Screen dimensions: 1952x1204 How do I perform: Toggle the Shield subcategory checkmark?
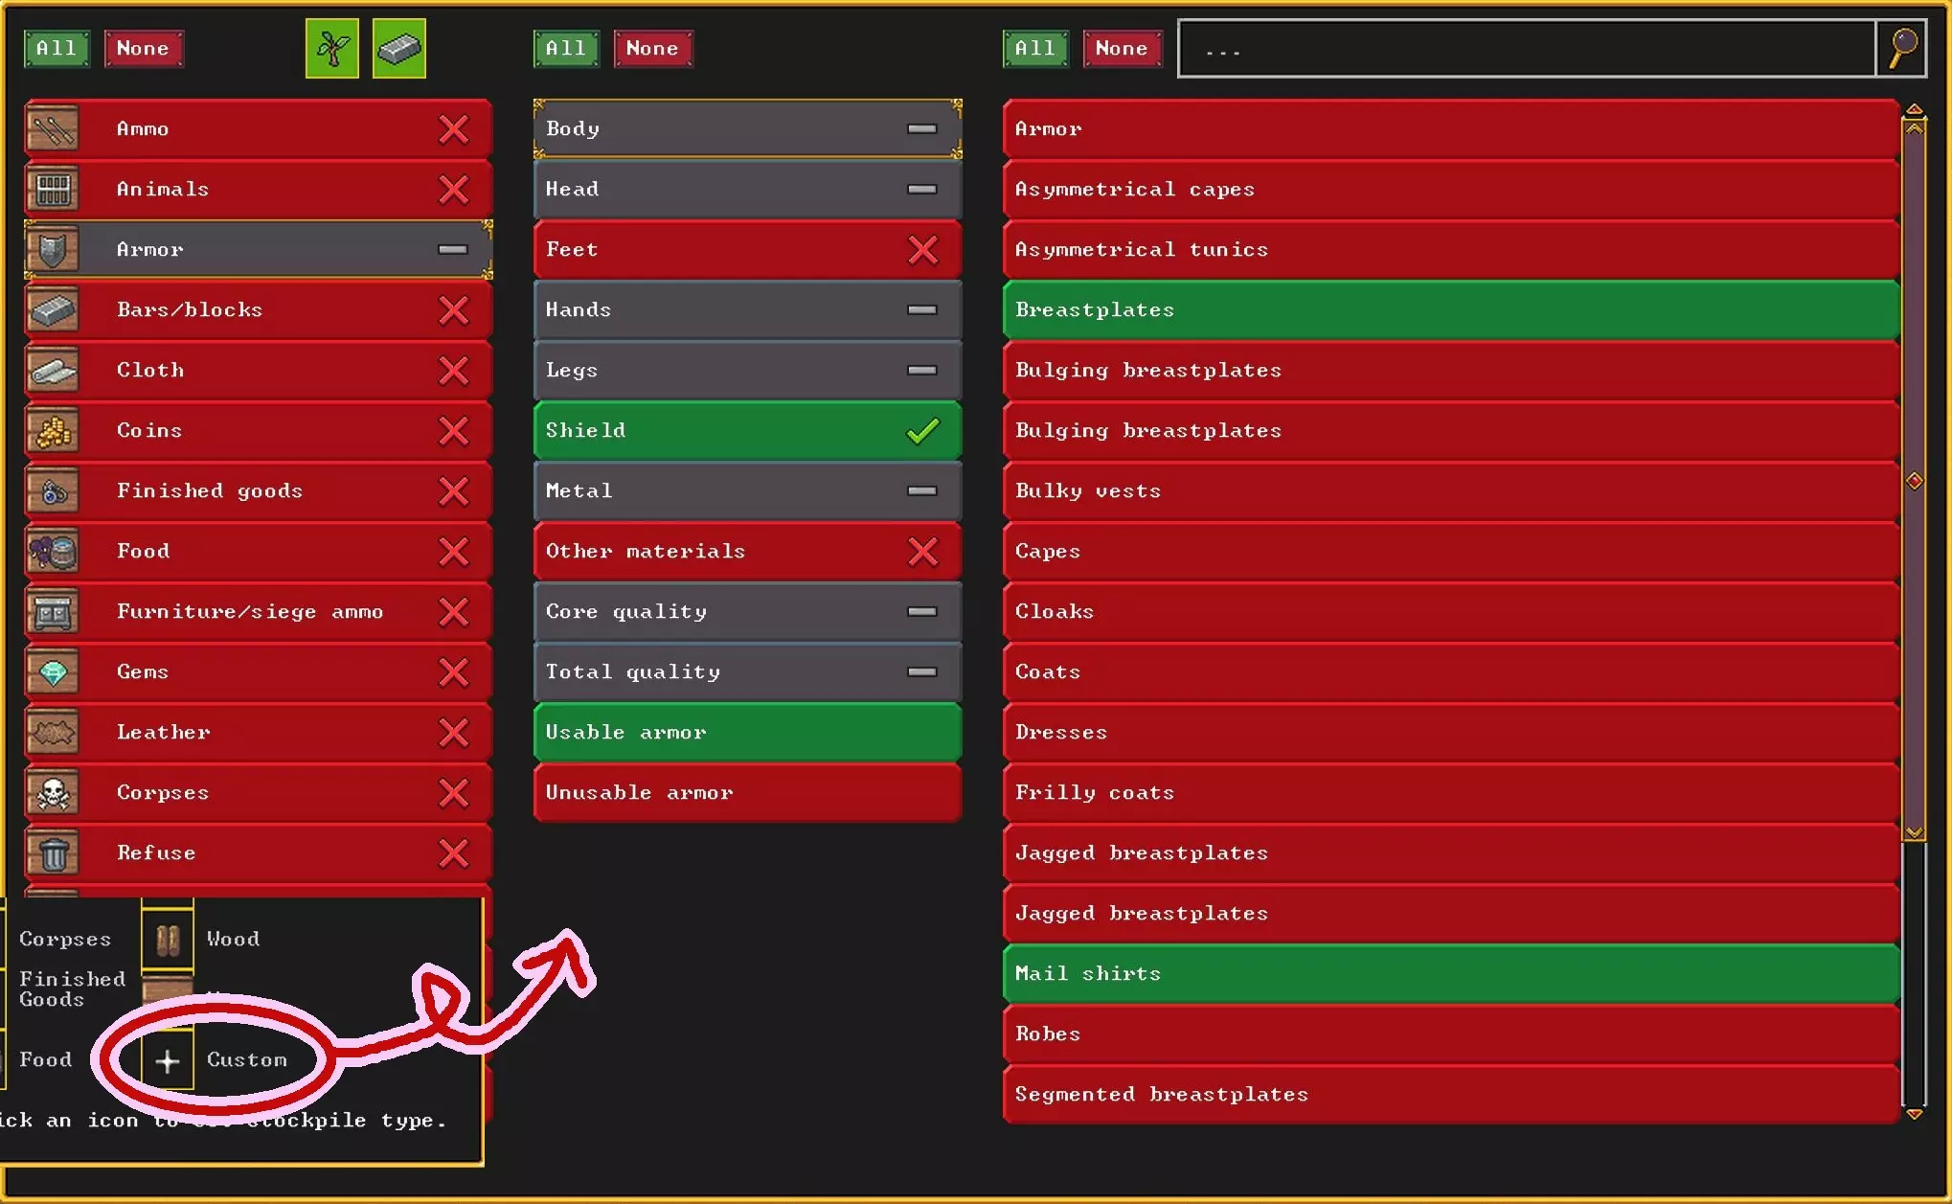922,431
